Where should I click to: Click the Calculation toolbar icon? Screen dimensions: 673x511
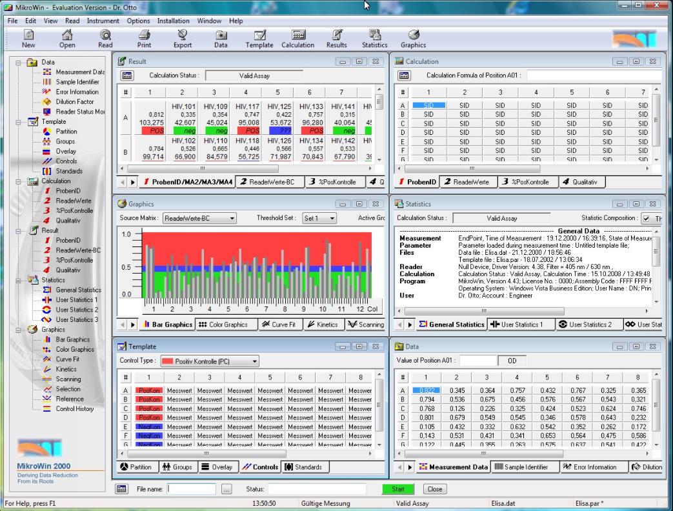pyautogui.click(x=298, y=39)
